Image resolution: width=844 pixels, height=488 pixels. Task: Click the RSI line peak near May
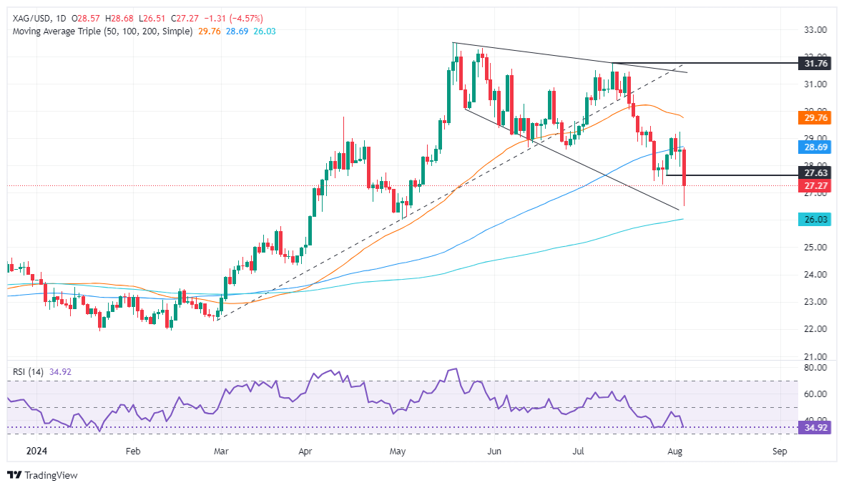(x=456, y=369)
